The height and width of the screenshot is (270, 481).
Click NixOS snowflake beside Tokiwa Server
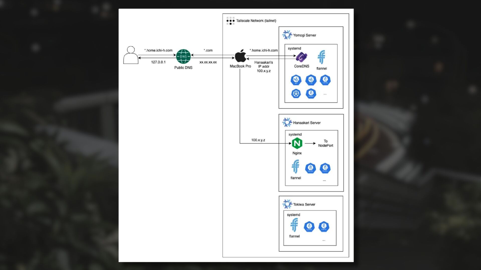coord(287,204)
